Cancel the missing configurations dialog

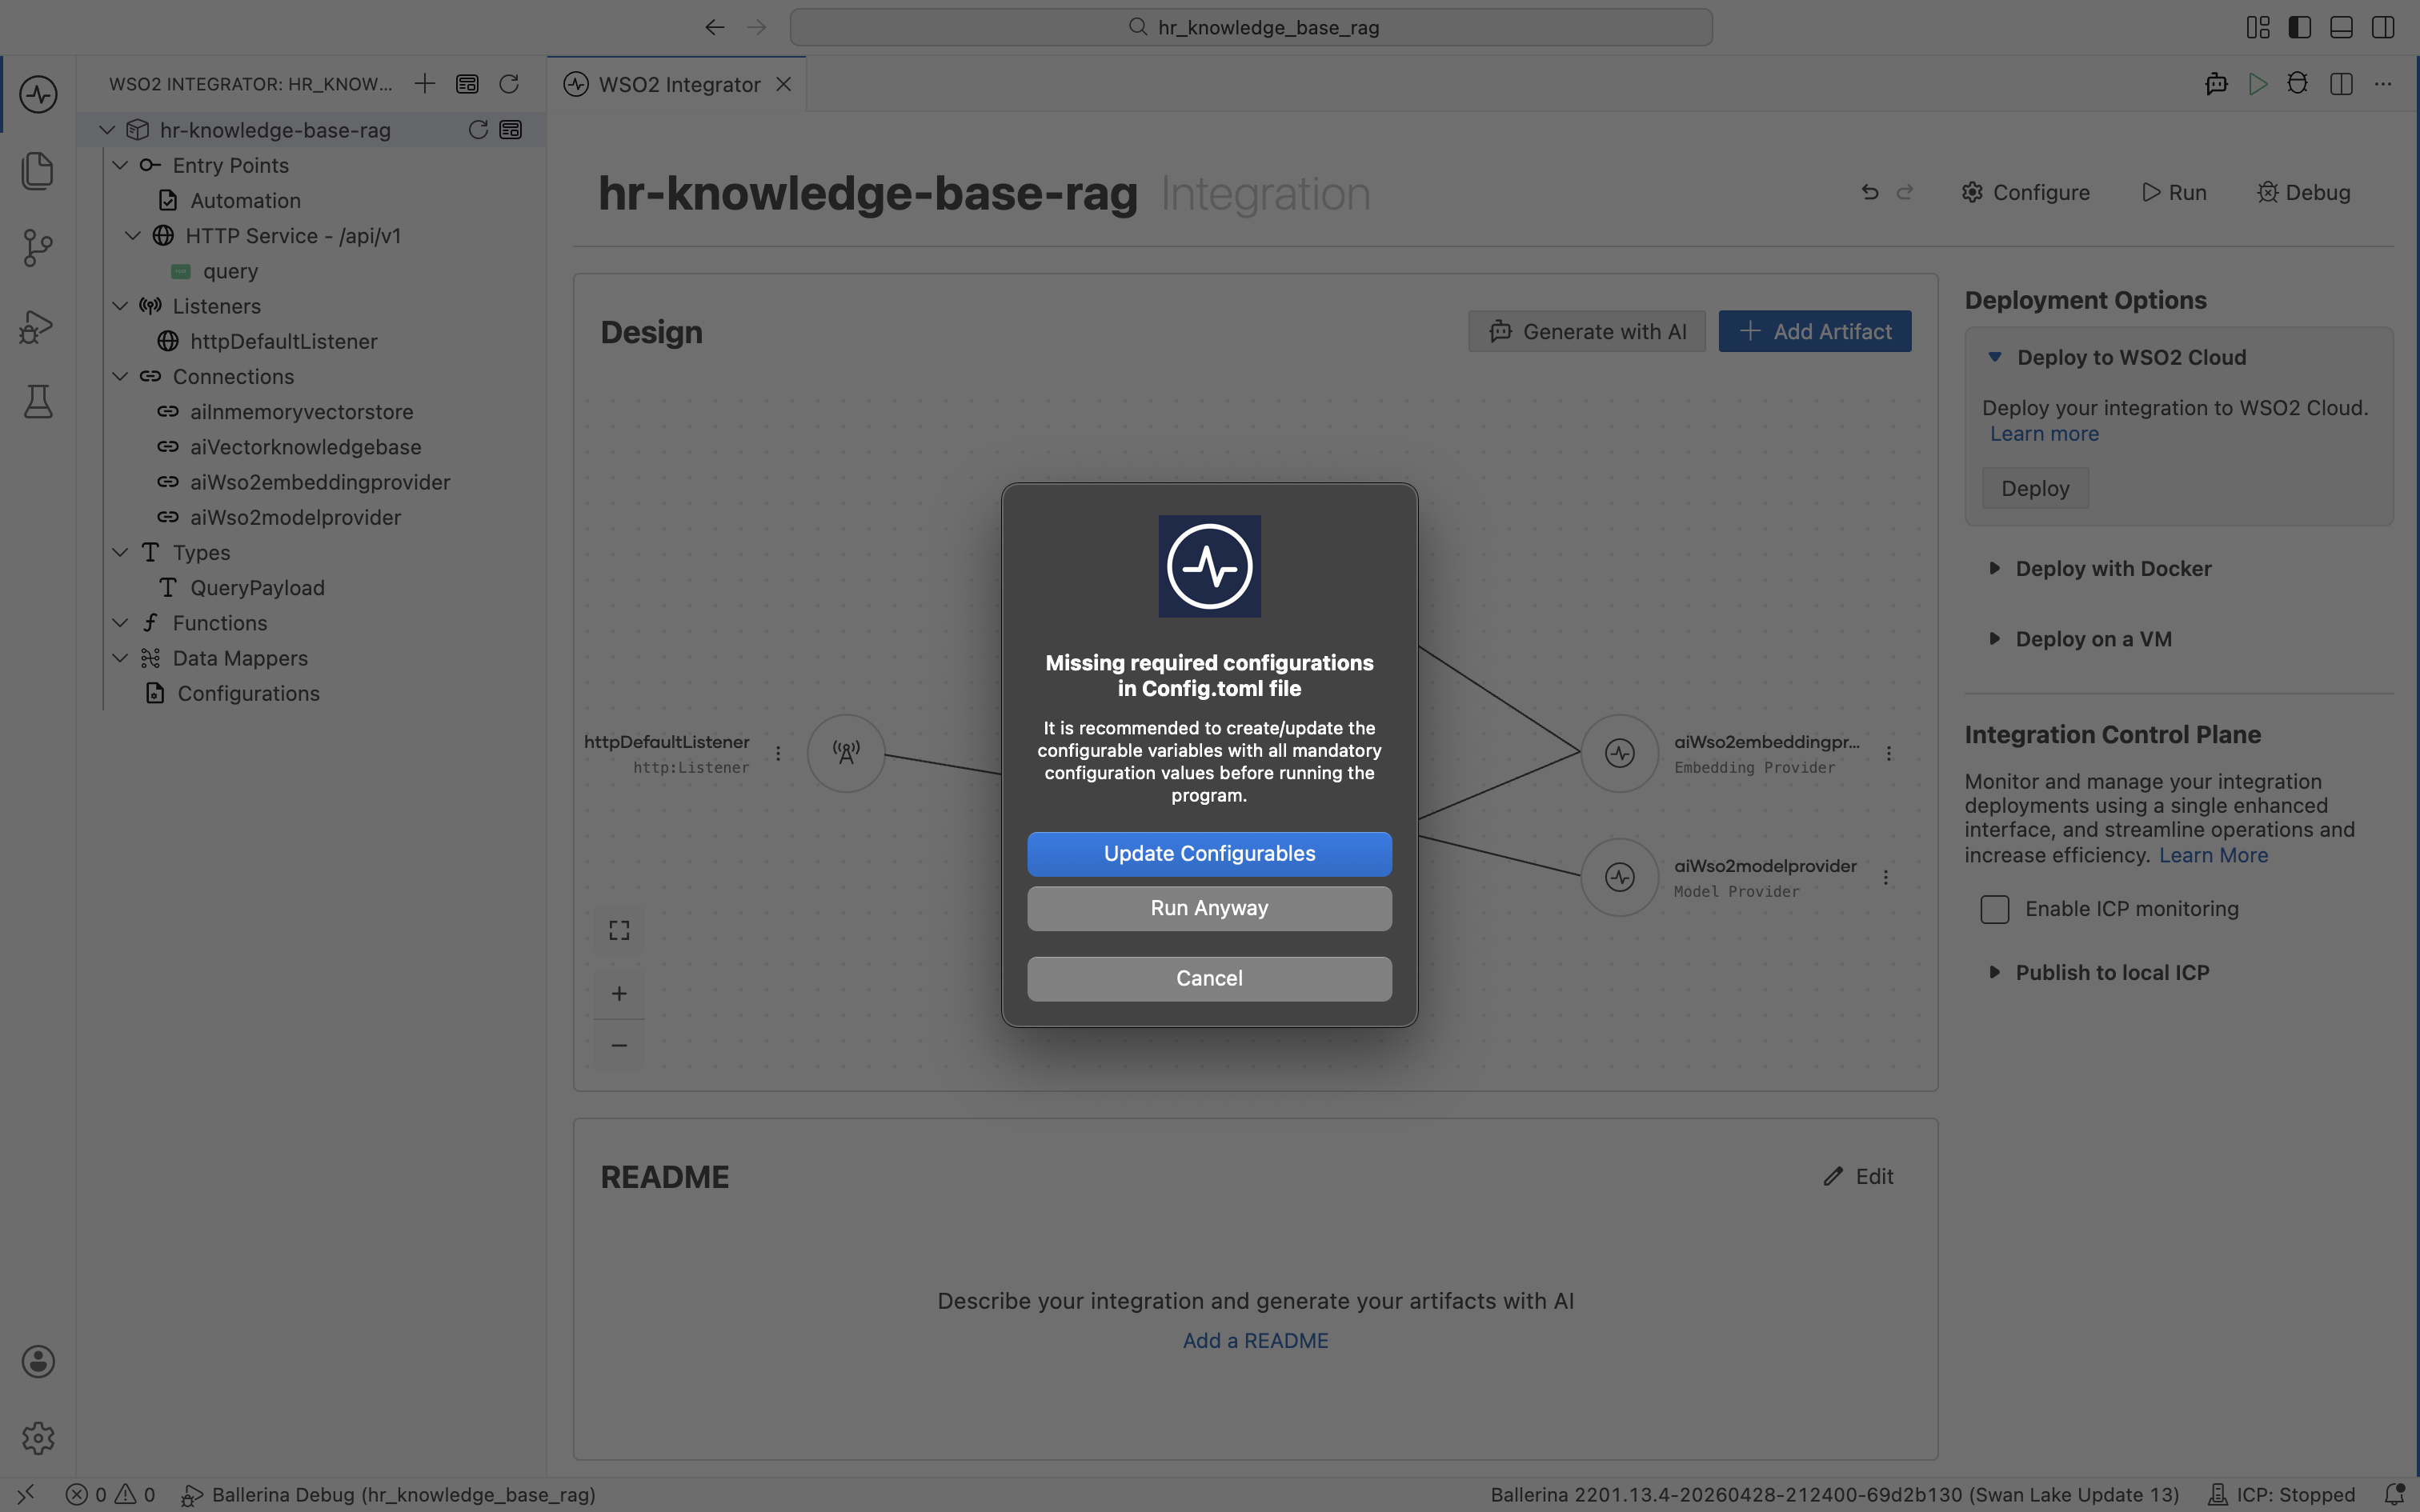1209,978
